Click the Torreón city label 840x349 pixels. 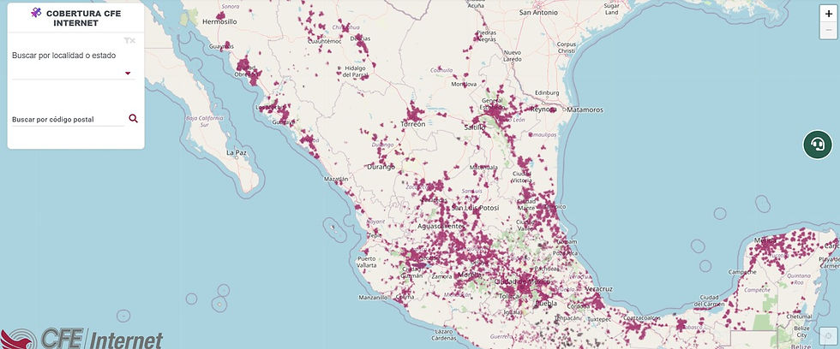tap(413, 124)
